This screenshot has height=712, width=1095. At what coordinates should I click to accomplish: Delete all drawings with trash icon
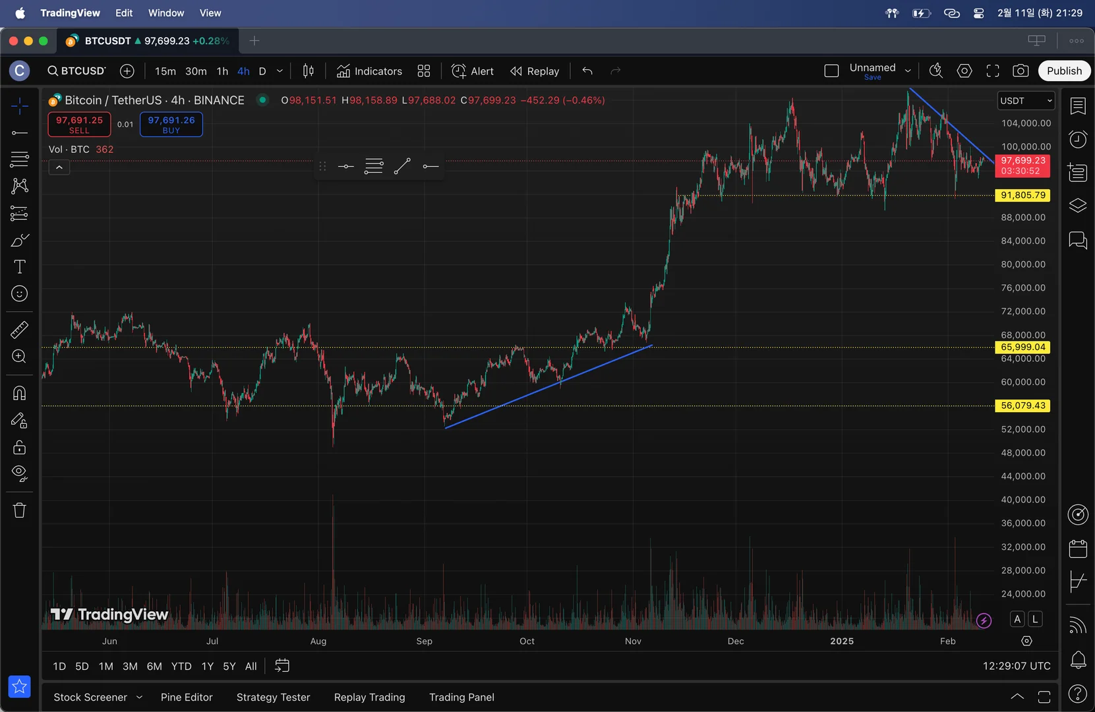click(x=20, y=510)
